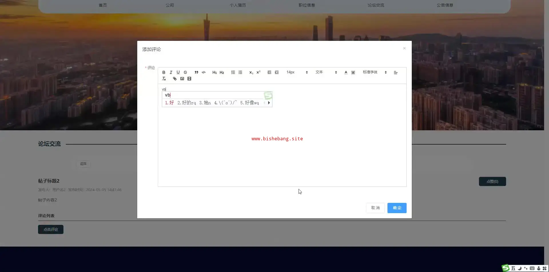The image size is (549, 272).
Task: Confirm the comment with 确定 button
Action: pyautogui.click(x=397, y=208)
